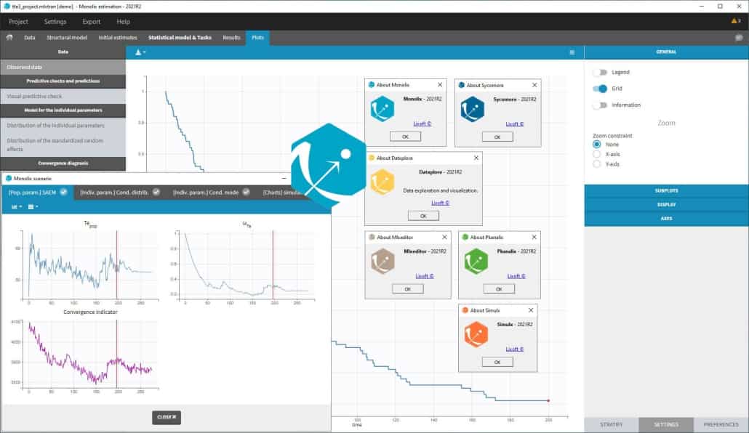Open the PREFERENCES tab at bottom right
The width and height of the screenshot is (749, 433).
click(721, 424)
